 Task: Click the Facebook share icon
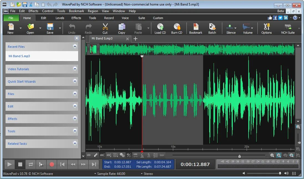275,18
